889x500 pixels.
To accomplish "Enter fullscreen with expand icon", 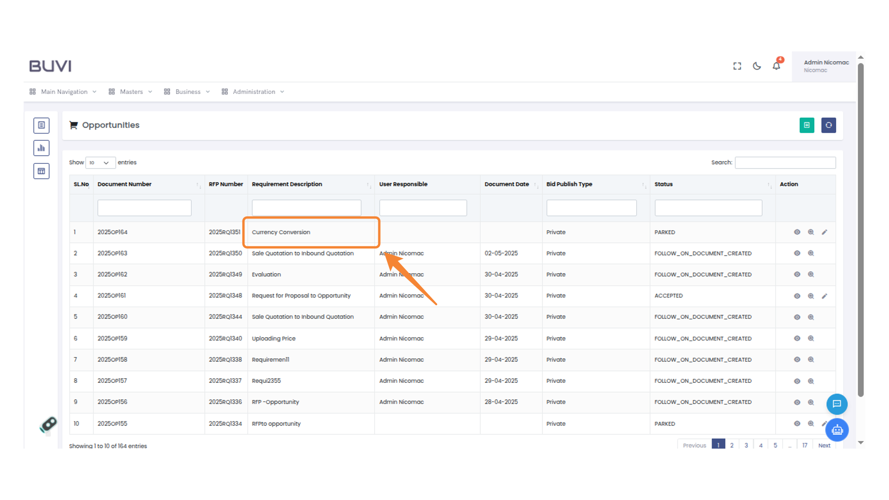I will 737,66.
